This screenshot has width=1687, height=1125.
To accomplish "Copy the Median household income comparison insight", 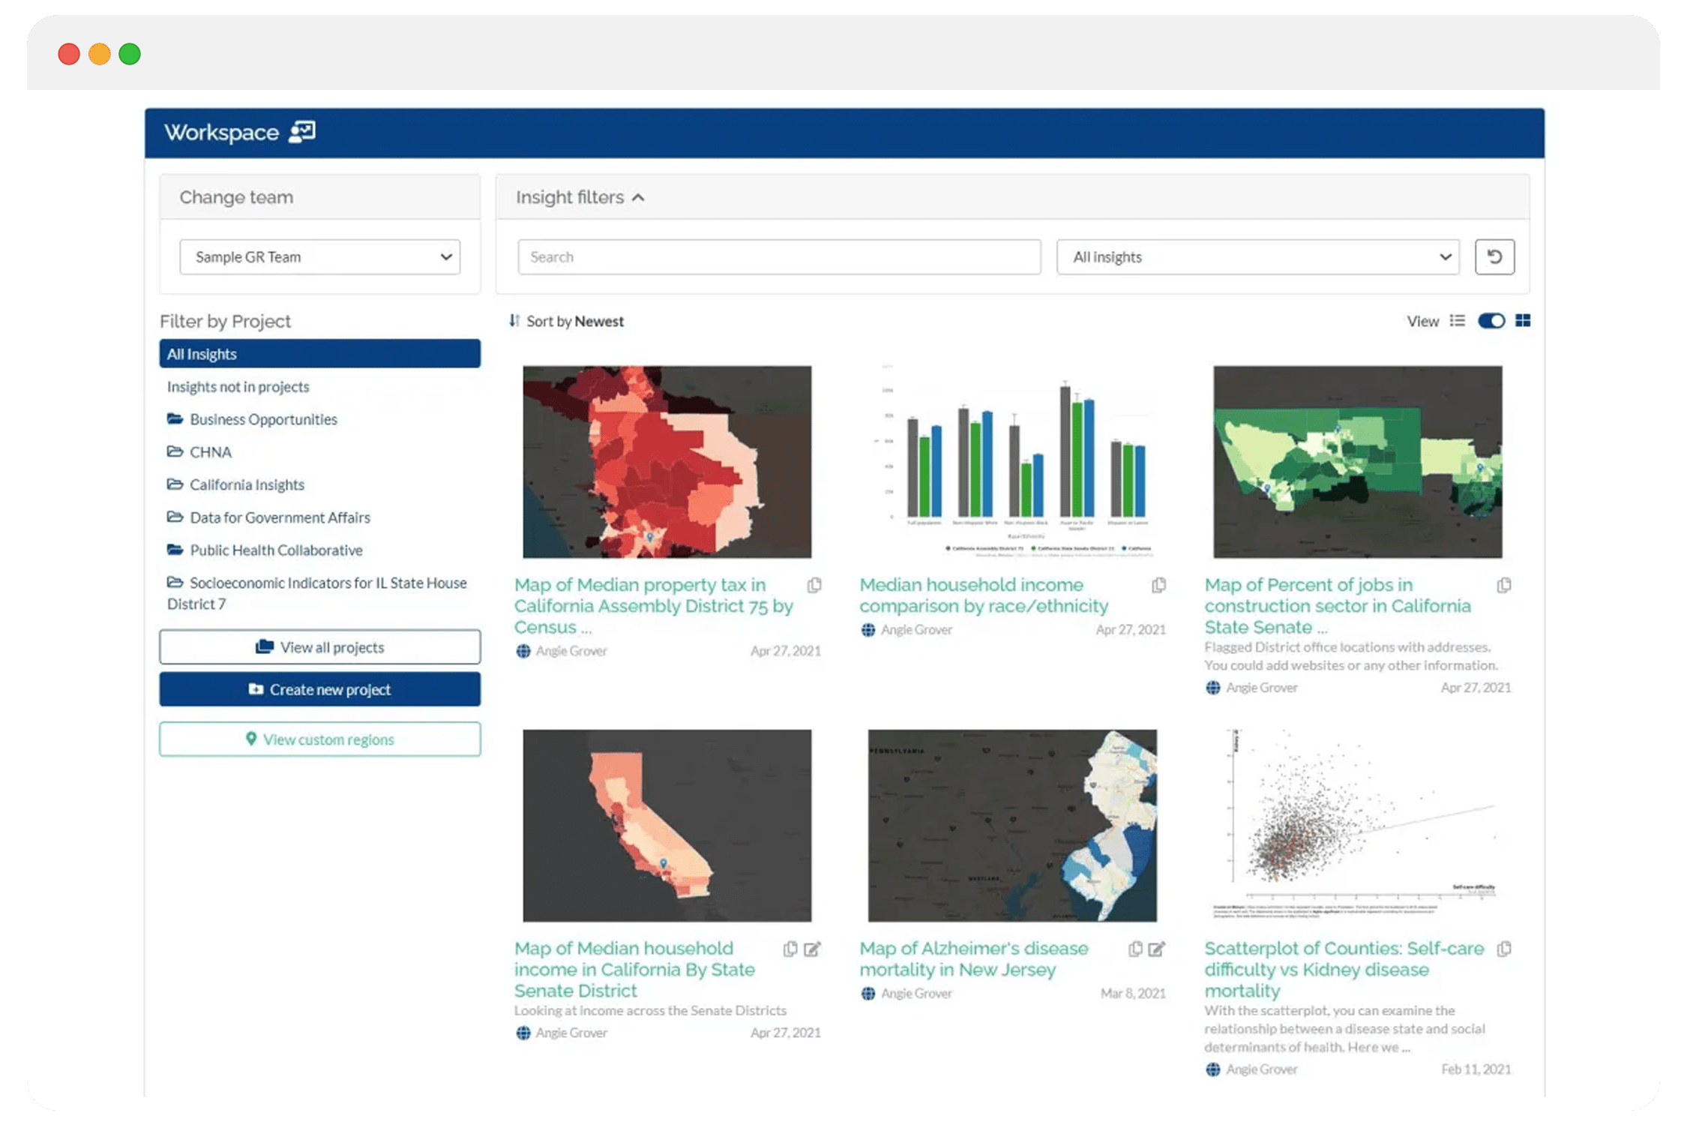I will pos(1158,585).
